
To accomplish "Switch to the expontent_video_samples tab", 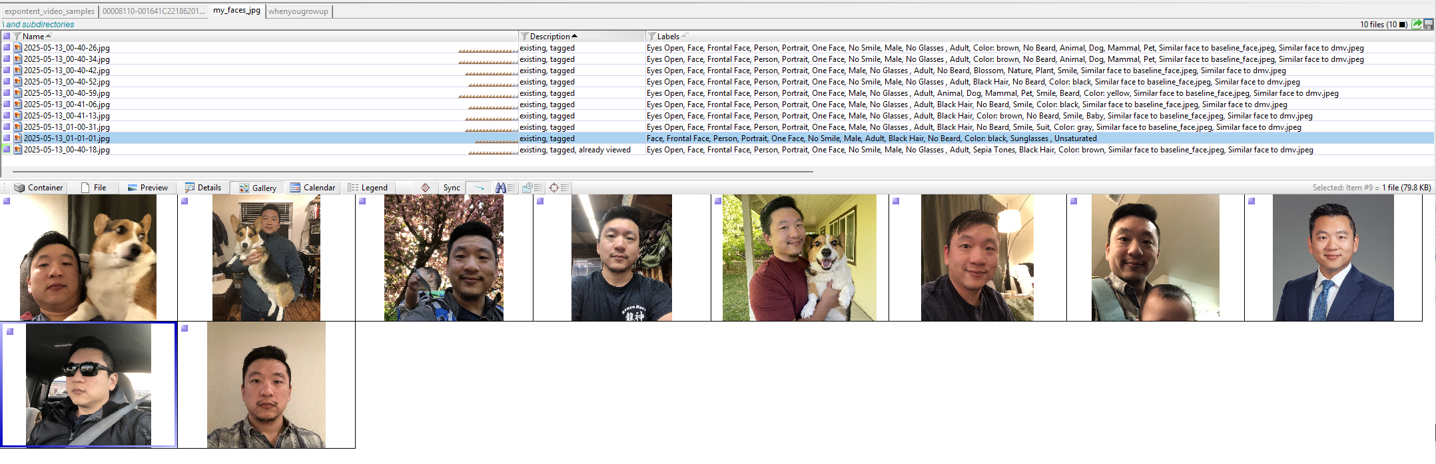I will [49, 11].
